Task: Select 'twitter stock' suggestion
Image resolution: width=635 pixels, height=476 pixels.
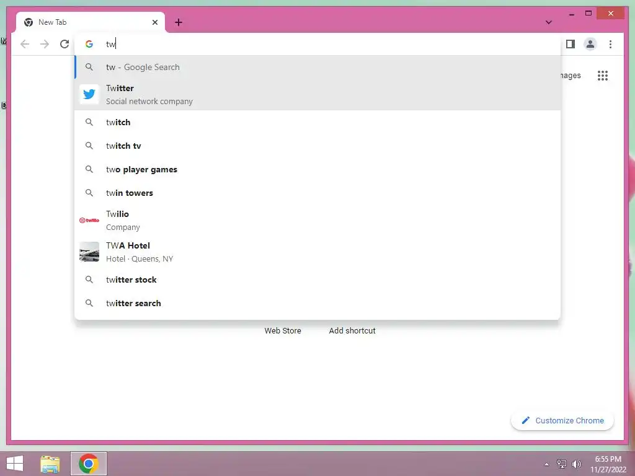Action: tap(318, 280)
